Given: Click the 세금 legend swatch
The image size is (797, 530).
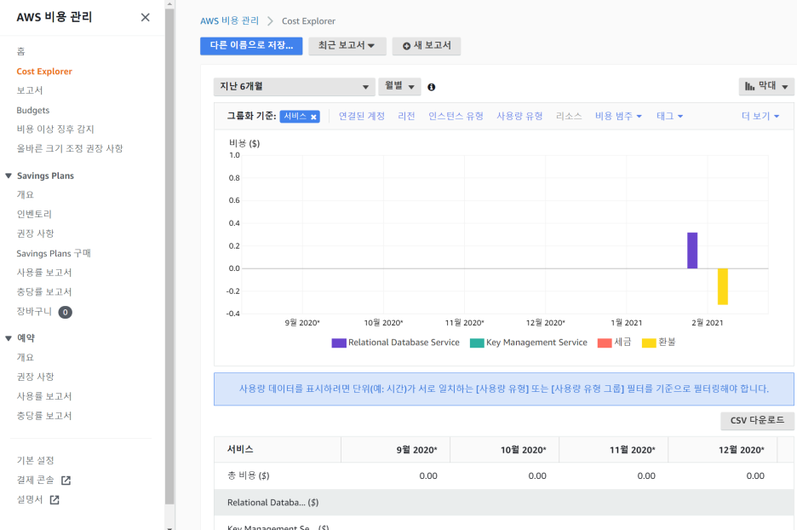Looking at the screenshot, I should 605,343.
